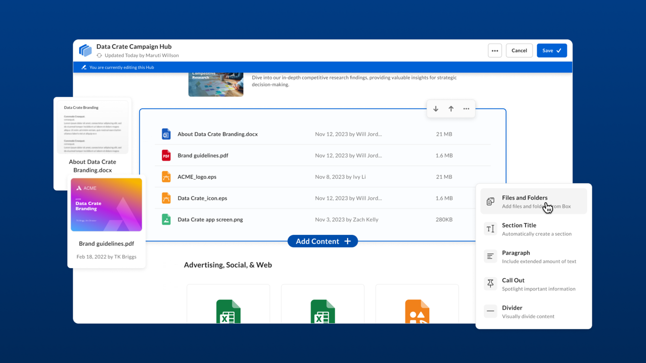Open the header more options ellipsis button

[495, 51]
